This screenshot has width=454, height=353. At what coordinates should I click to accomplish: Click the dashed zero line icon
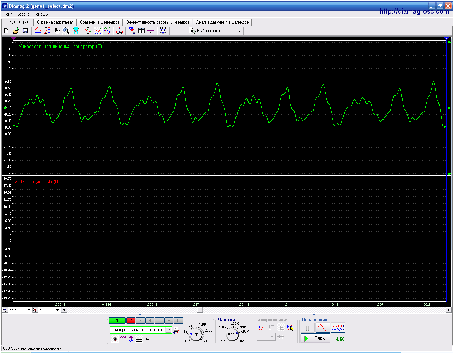139,339
